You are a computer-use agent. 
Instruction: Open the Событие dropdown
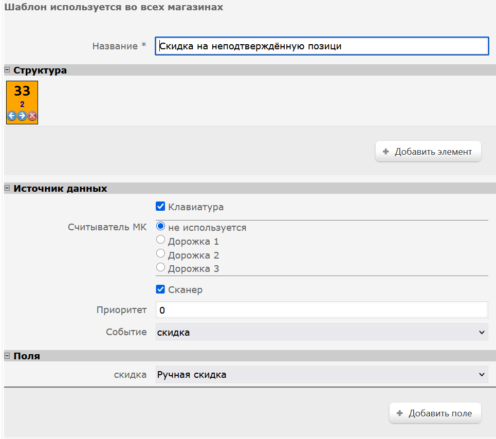tap(321, 332)
